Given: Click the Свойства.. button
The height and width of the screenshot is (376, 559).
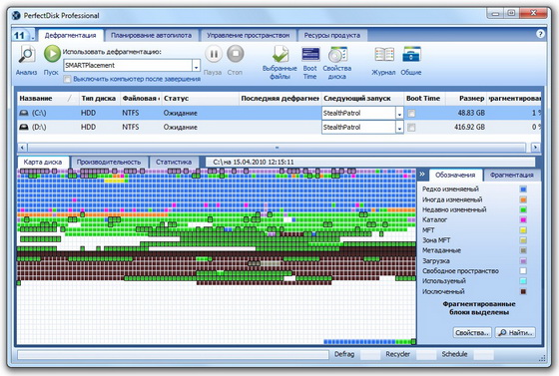Looking at the screenshot, I should [472, 332].
